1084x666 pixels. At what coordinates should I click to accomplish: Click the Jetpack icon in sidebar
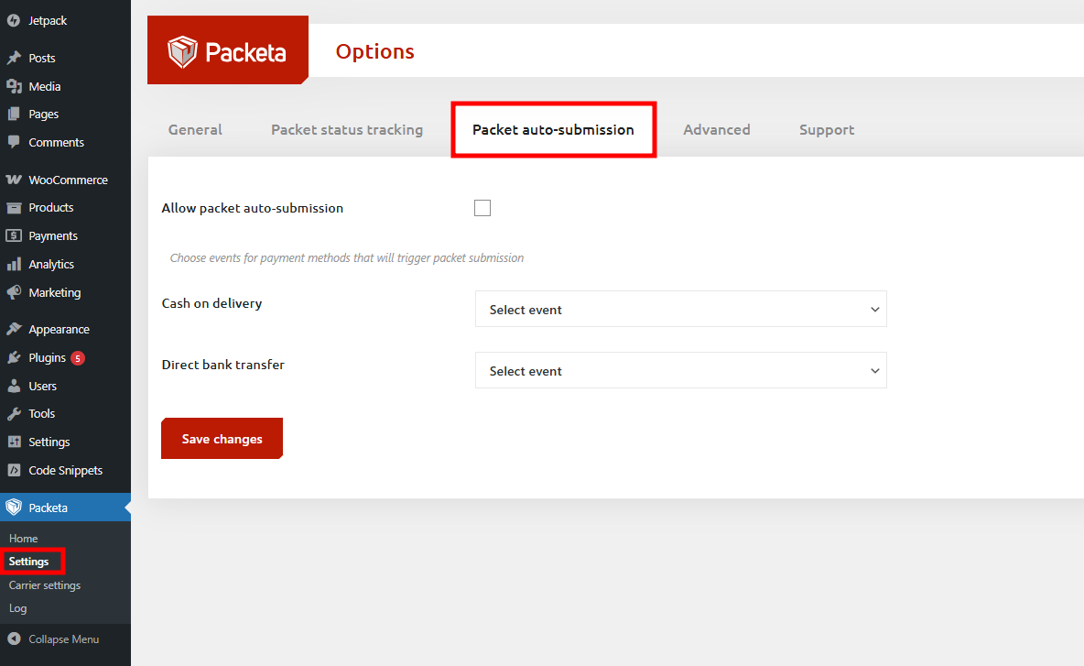(14, 21)
